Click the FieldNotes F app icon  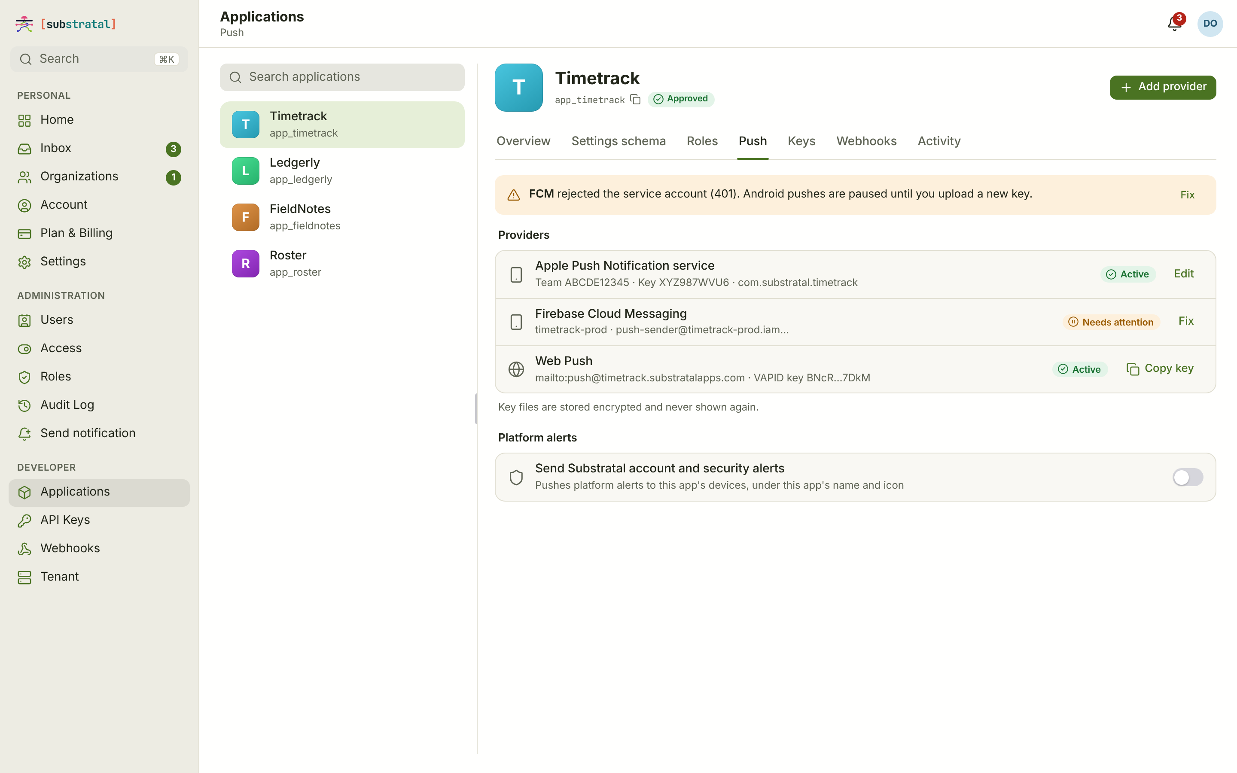pyautogui.click(x=245, y=217)
